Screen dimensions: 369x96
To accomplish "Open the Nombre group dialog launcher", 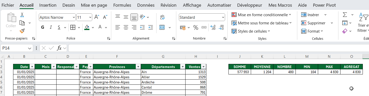I will pos(225,39).
